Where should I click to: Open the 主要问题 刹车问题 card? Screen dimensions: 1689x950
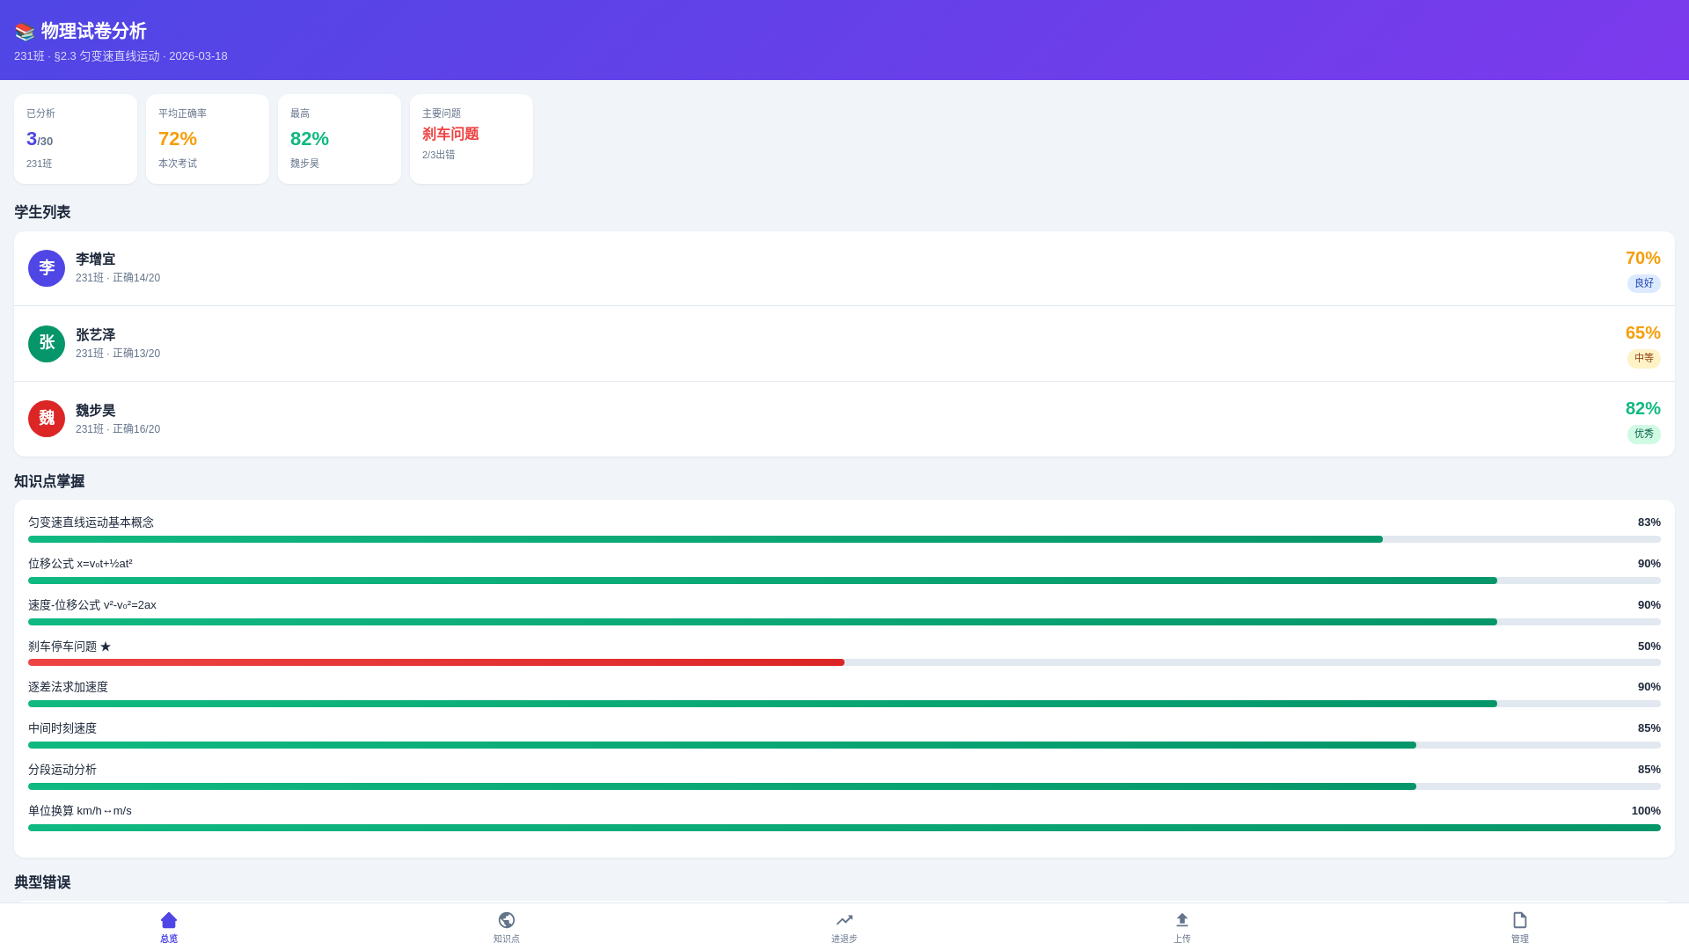click(472, 139)
